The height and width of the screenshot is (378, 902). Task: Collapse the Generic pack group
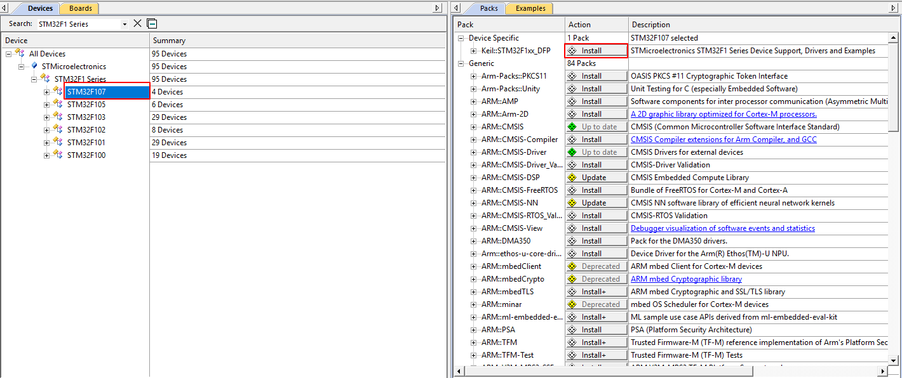(x=462, y=63)
